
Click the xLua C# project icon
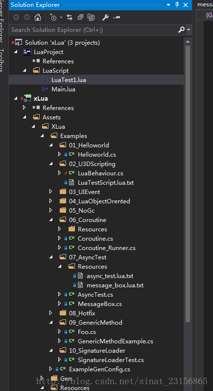coord(27,99)
